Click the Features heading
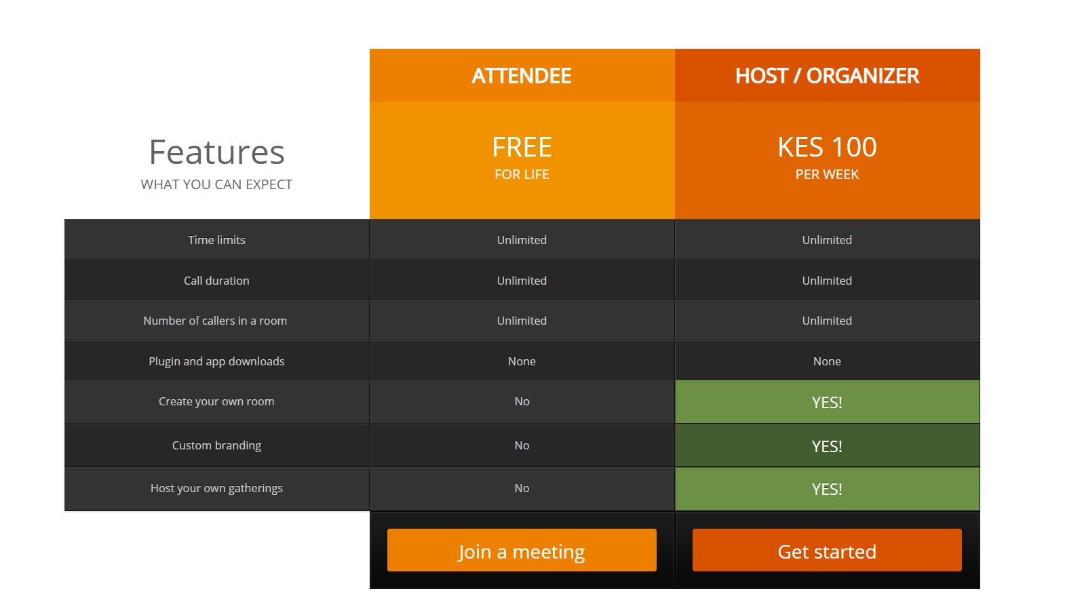The width and height of the screenshot is (1084, 608). click(x=216, y=153)
